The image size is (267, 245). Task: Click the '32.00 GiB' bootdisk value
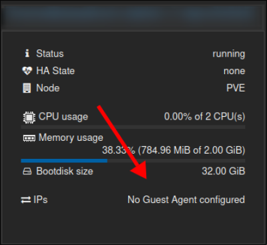tap(224, 172)
